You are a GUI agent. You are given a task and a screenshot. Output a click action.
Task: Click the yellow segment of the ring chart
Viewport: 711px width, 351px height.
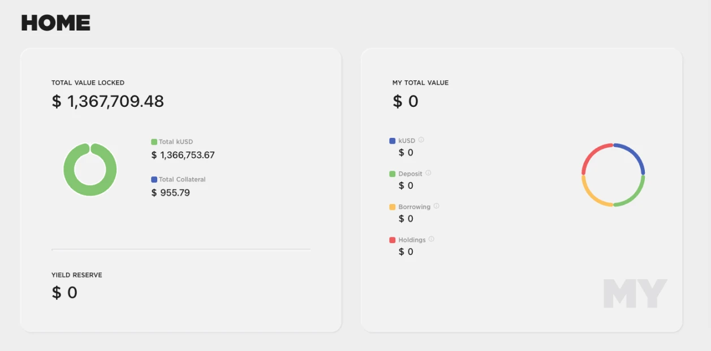tap(590, 196)
